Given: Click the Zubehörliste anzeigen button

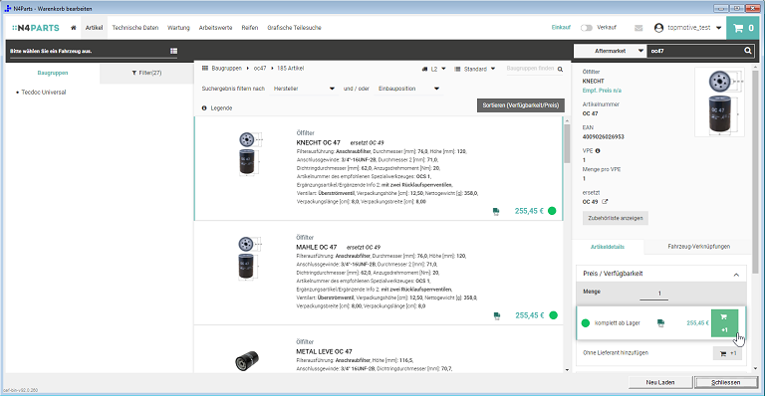Looking at the screenshot, I should point(616,218).
